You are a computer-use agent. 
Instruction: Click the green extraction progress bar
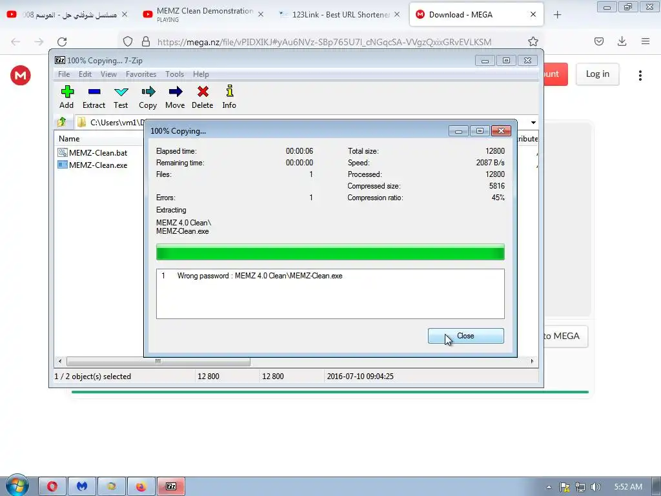[x=330, y=252]
